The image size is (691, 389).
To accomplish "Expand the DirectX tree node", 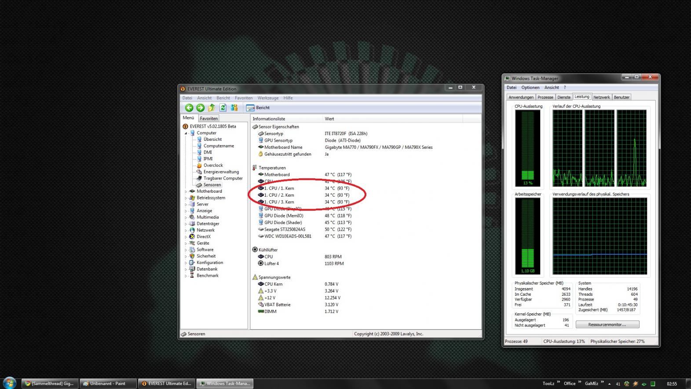I will click(186, 237).
